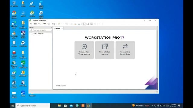Viewport: 193px width, 108px height.
Task: Select the red PDF file desktop icon
Action: click(14, 55)
